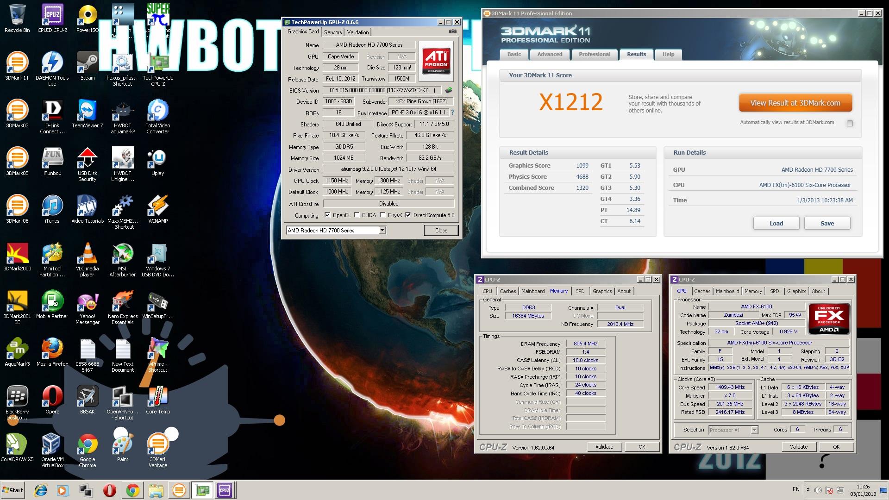Screen dimensions: 889x500
Task: Open iTunes desktop shortcut
Action: click(x=52, y=209)
